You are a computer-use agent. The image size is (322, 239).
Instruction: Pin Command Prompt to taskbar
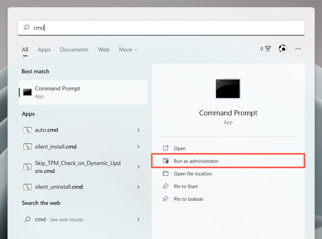point(188,199)
